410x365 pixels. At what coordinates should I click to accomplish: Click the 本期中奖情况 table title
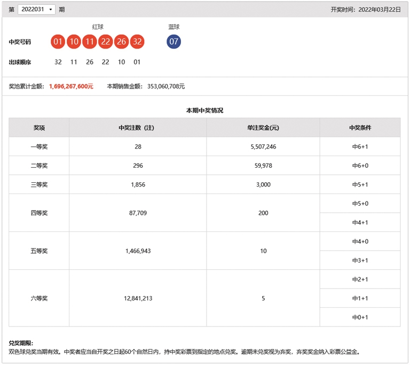(204, 110)
